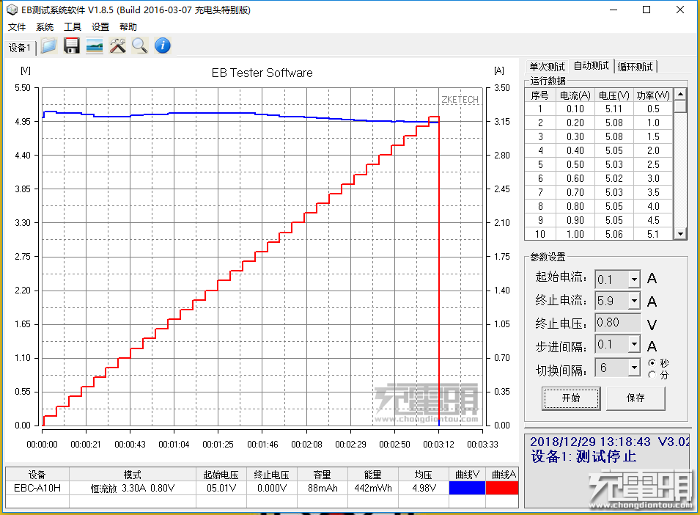Click the 终止电压 input field
Screen dimensions: 700x515
click(617, 323)
